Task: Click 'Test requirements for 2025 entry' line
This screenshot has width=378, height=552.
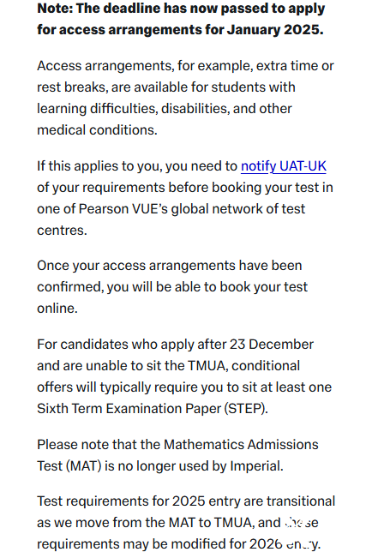Action: click(x=186, y=501)
